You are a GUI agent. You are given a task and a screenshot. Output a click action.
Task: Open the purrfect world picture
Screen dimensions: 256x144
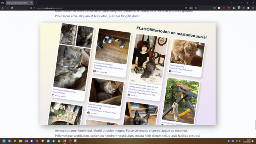[65, 114]
